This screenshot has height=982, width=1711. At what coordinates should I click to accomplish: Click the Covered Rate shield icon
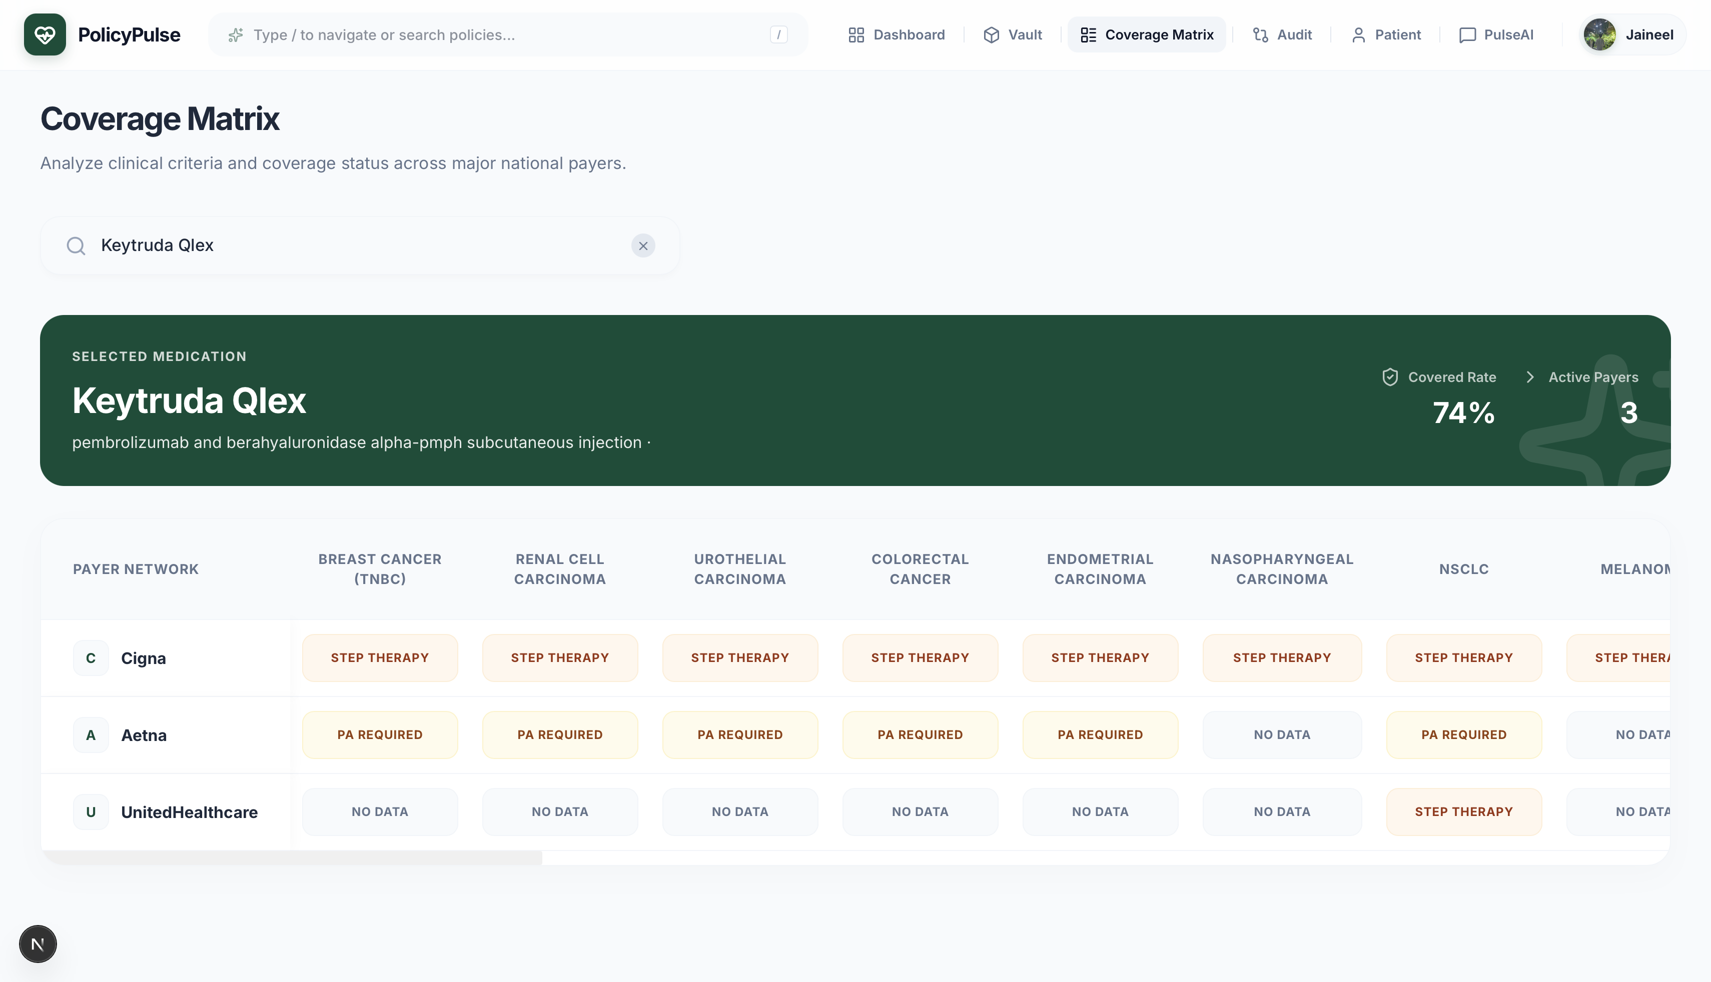pyautogui.click(x=1390, y=377)
